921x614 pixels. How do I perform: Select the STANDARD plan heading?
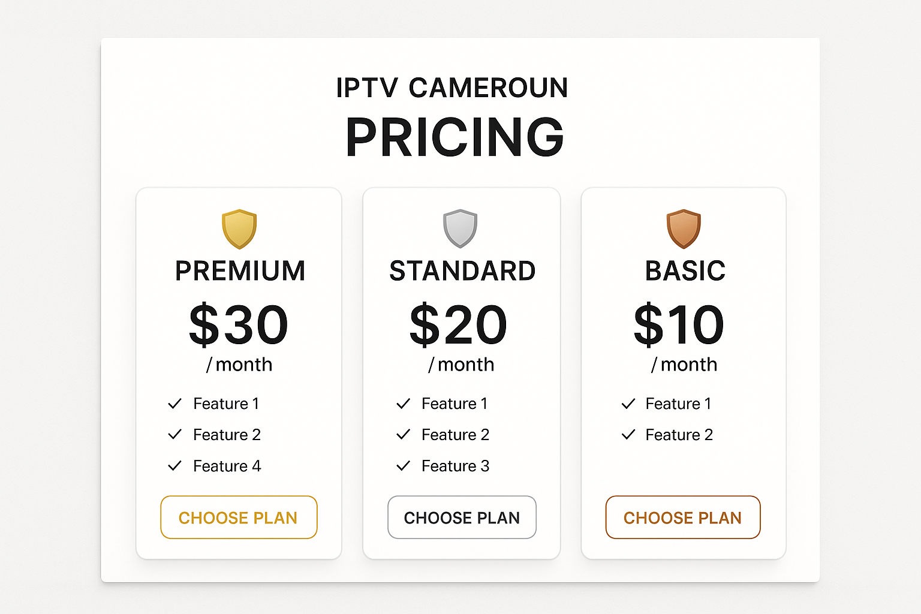click(x=462, y=271)
